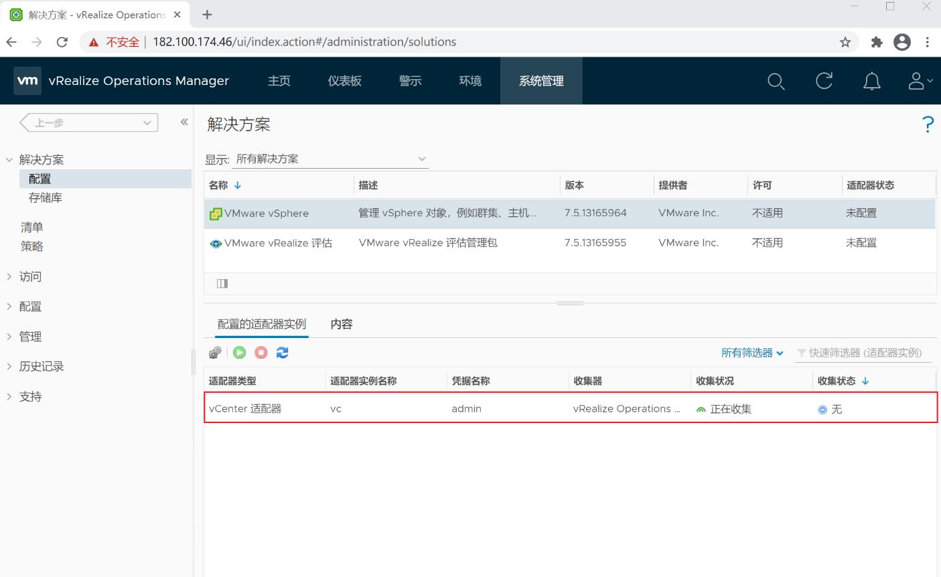Open 仪表板 in top navigation
Image resolution: width=941 pixels, height=577 pixels.
pos(344,81)
